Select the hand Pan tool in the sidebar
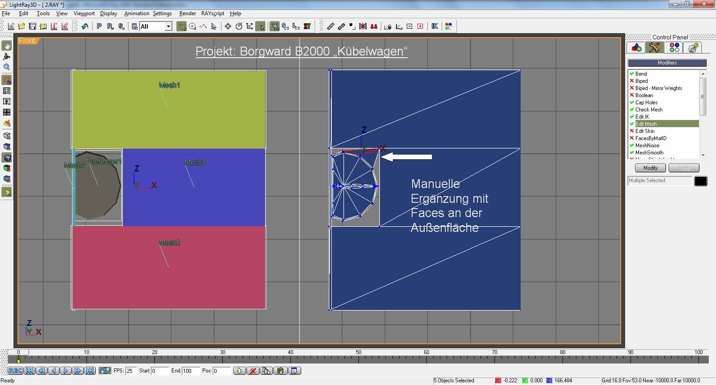 point(7,46)
